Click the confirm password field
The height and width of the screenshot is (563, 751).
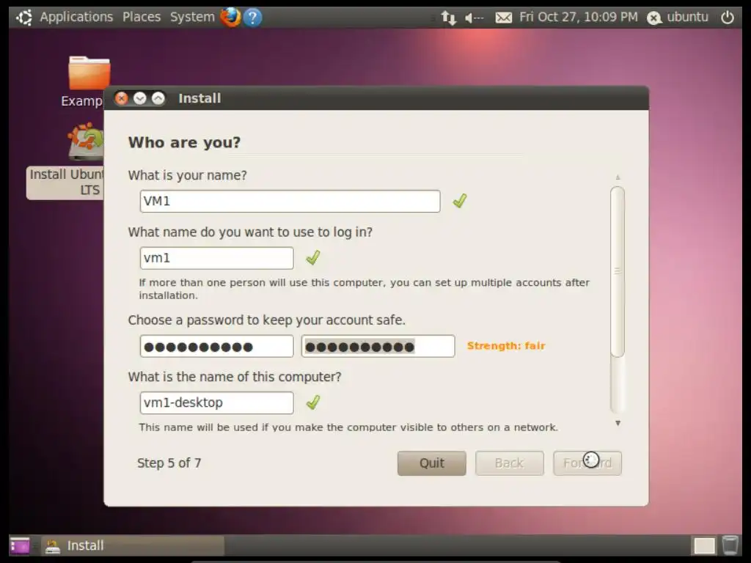click(378, 346)
